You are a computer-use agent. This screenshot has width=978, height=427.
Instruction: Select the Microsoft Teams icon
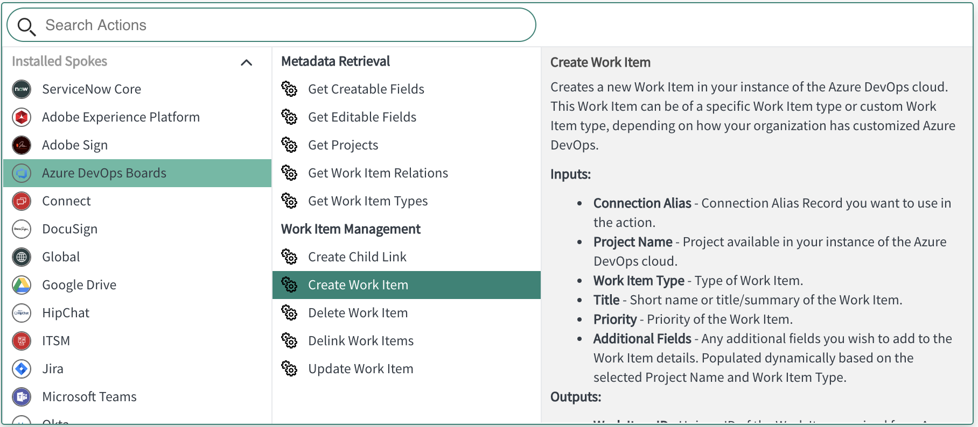tap(22, 397)
